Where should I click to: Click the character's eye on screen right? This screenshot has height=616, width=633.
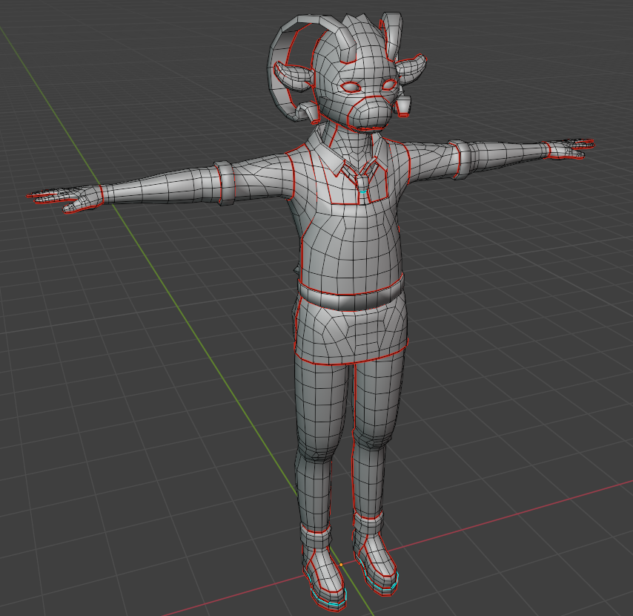point(388,86)
